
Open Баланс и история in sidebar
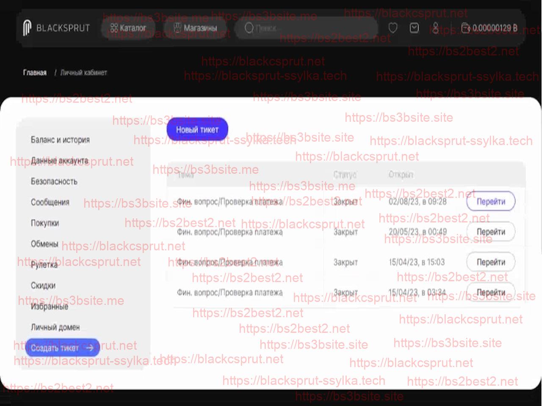pos(60,140)
